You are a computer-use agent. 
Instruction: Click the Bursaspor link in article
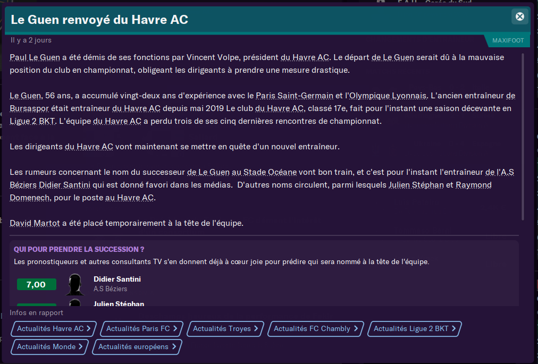30,109
